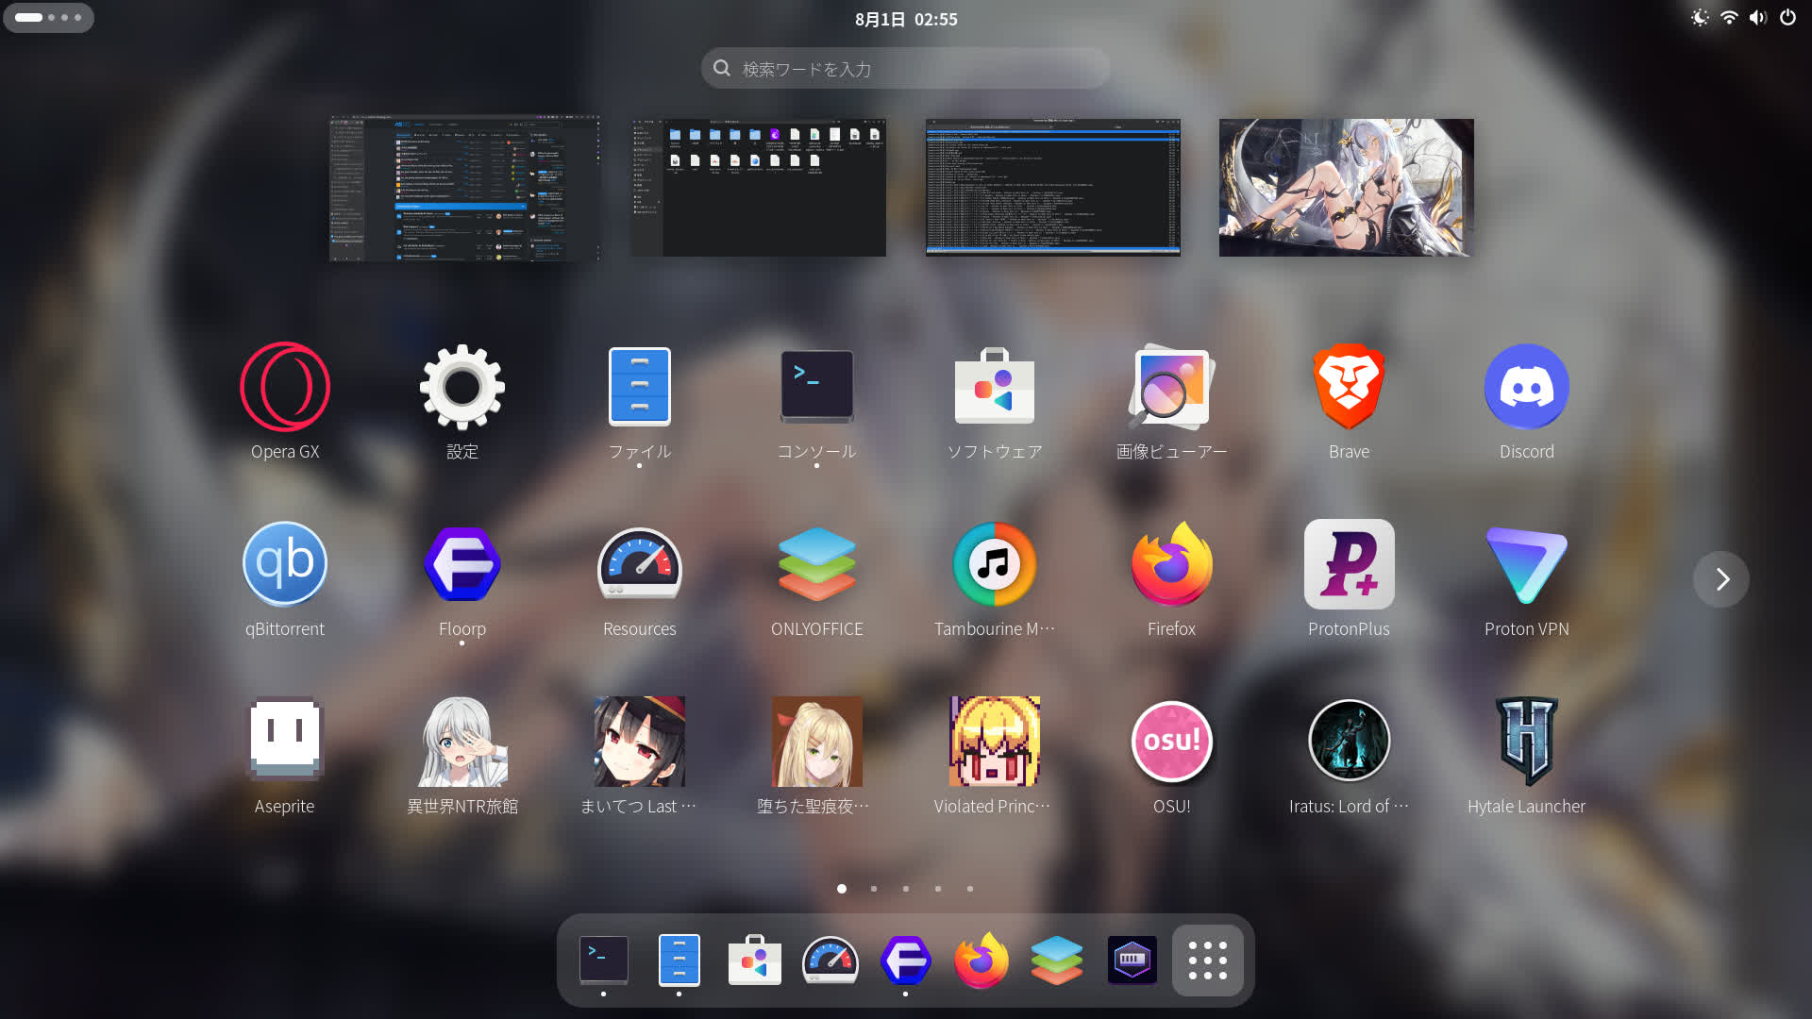This screenshot has height=1019, width=1812.
Task: Jump to the fourth app grid page dot
Action: [938, 889]
